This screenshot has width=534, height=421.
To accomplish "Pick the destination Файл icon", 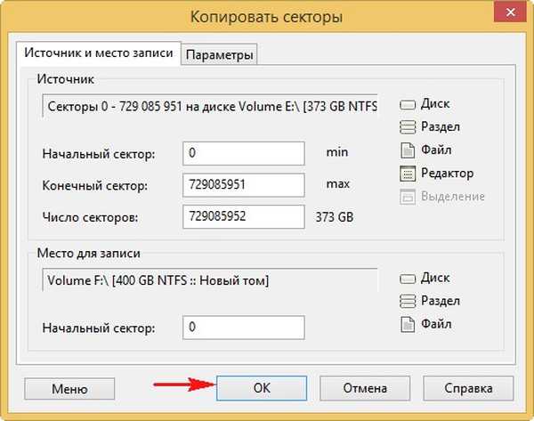I will pos(408,324).
